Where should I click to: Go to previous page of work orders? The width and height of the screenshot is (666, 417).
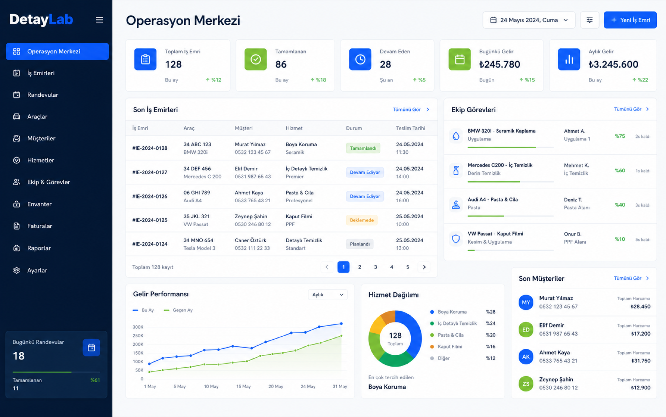click(x=327, y=267)
